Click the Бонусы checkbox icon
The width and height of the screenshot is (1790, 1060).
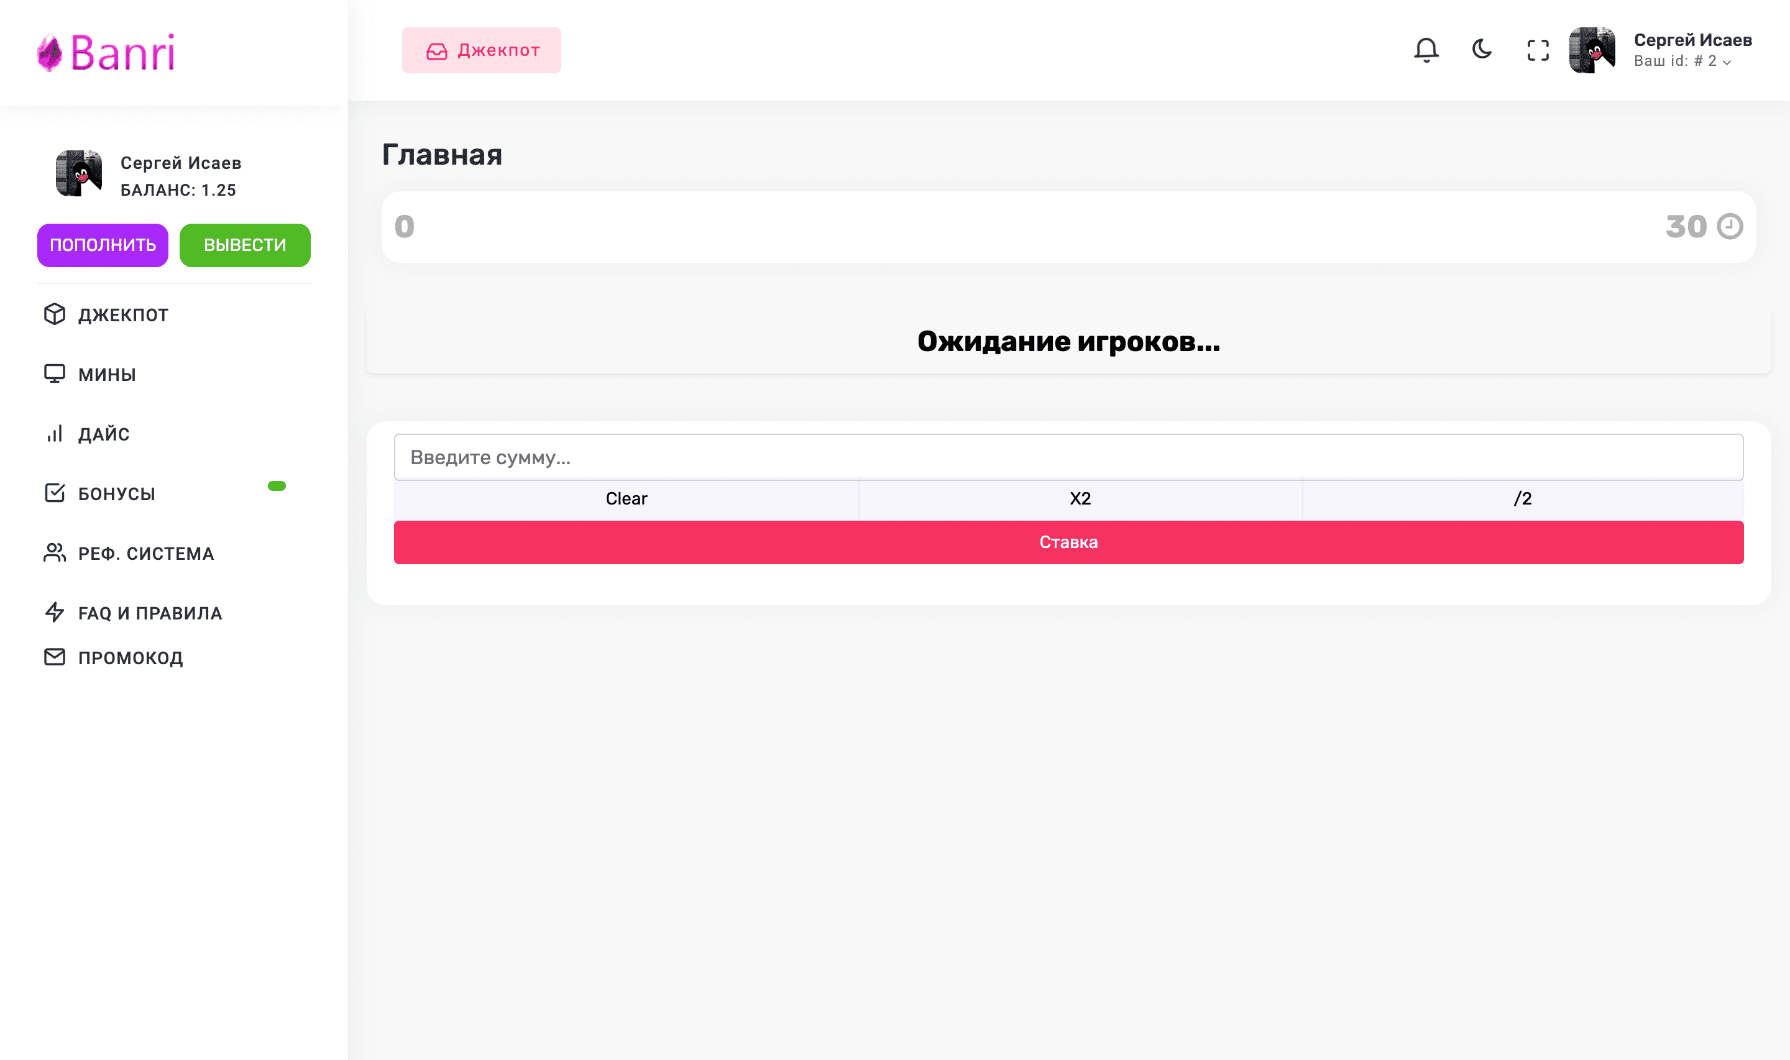54,493
